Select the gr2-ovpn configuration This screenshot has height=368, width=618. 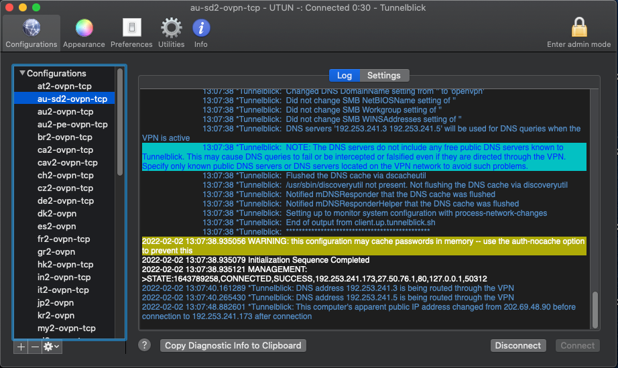pos(64,252)
